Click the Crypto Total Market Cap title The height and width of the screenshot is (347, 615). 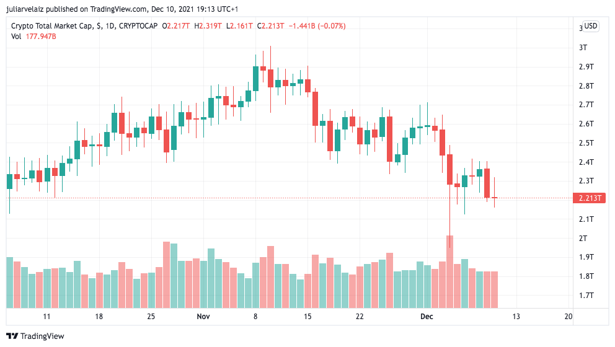(53, 26)
